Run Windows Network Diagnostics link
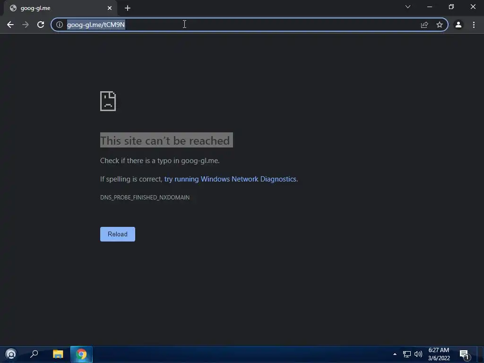Screen dimensions: 484x363 pos(230,179)
